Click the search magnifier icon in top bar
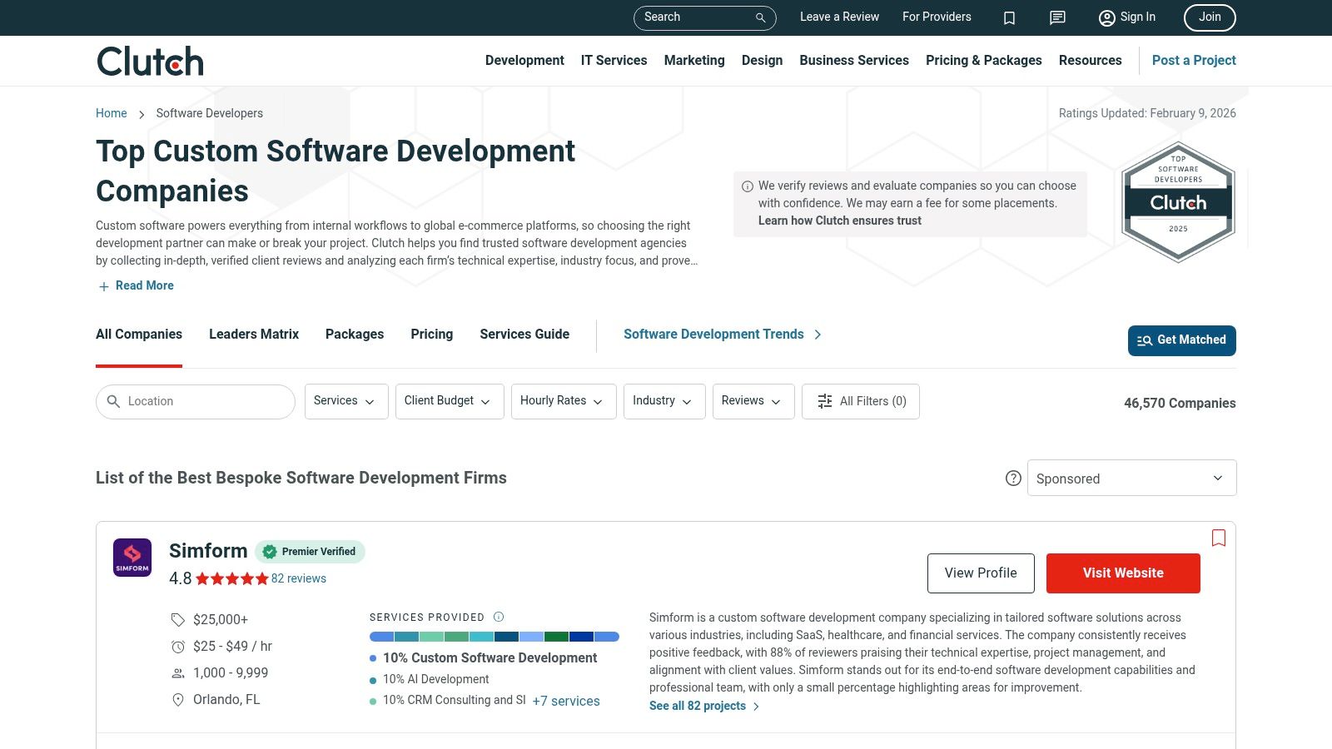The height and width of the screenshot is (749, 1332). (x=760, y=17)
